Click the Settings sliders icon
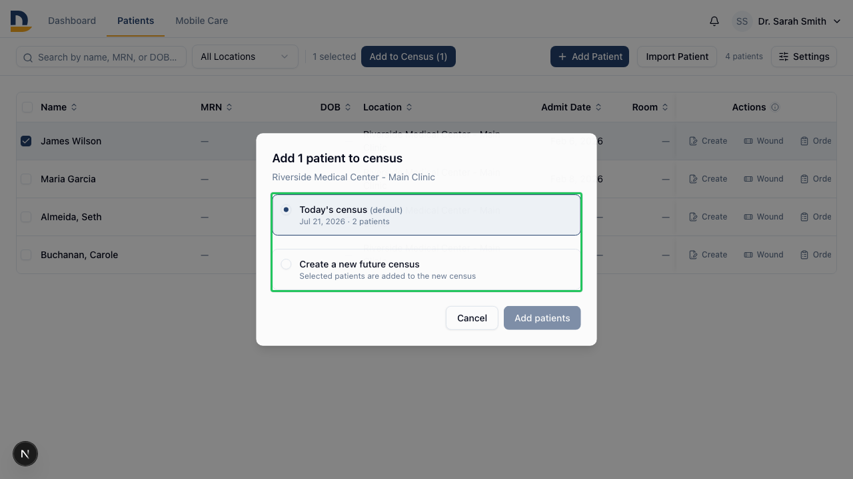This screenshot has width=853, height=479. pos(784,57)
